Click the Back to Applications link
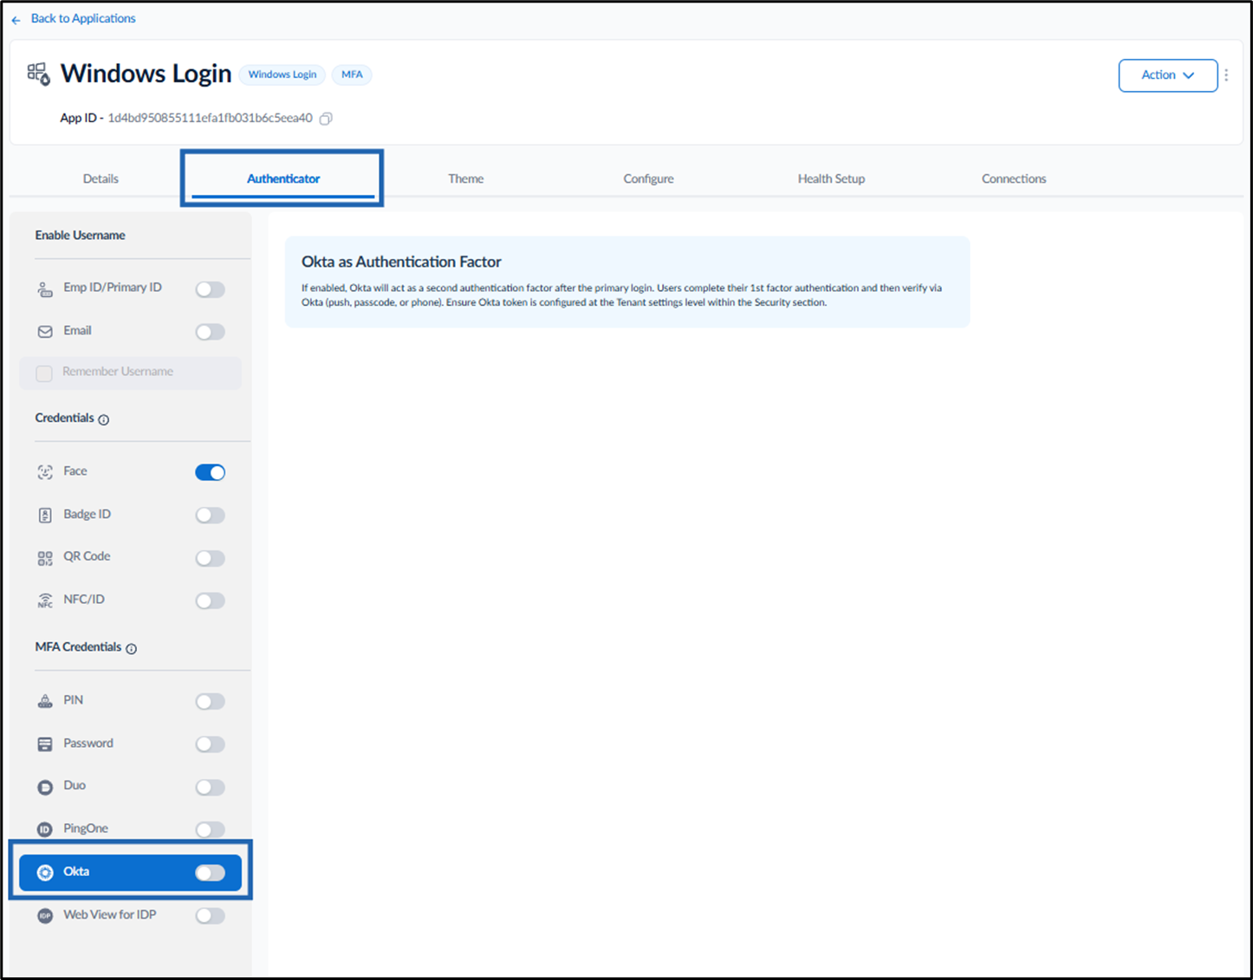This screenshot has height=980, width=1253. [x=83, y=18]
